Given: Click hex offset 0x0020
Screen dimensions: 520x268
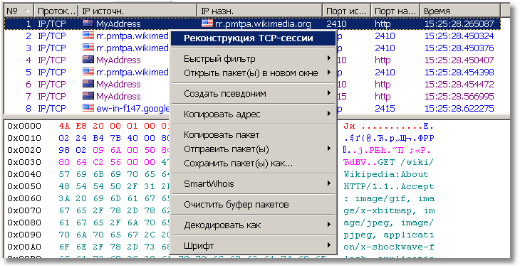Looking at the screenshot, I should (24, 150).
